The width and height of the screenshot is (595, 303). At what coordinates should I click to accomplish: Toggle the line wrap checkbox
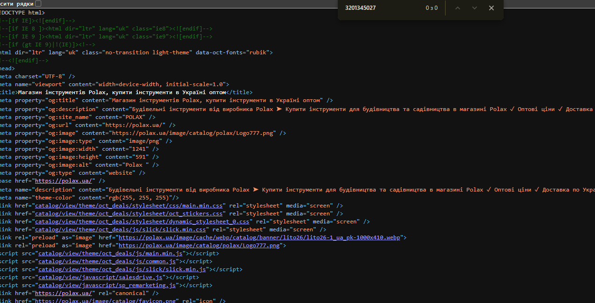click(x=38, y=4)
